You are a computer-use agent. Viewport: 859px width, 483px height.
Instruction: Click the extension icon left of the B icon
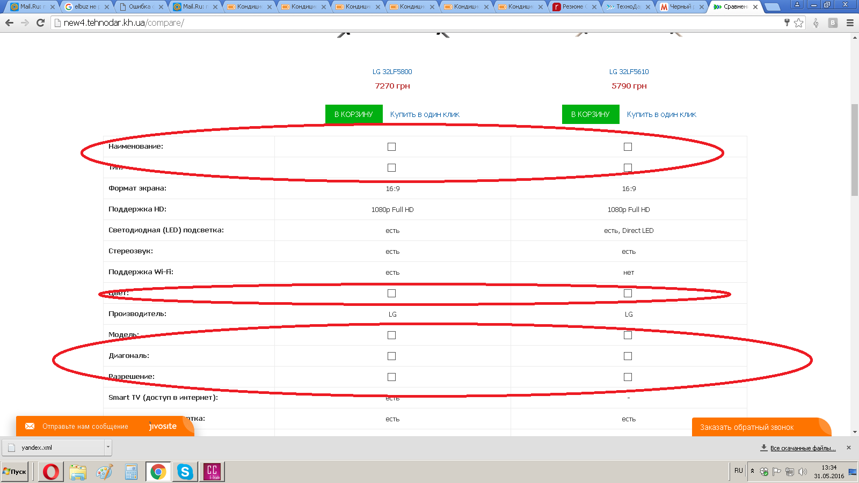[816, 23]
